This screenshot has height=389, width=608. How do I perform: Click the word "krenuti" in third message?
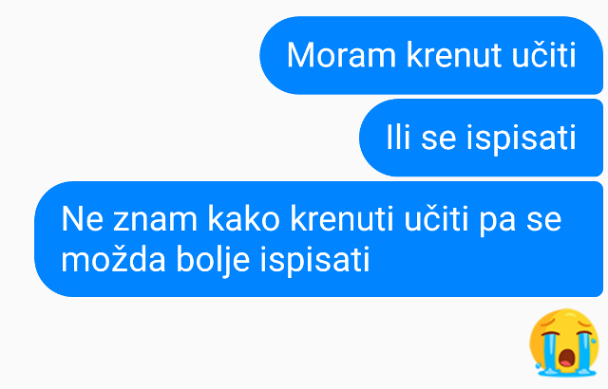point(342,218)
